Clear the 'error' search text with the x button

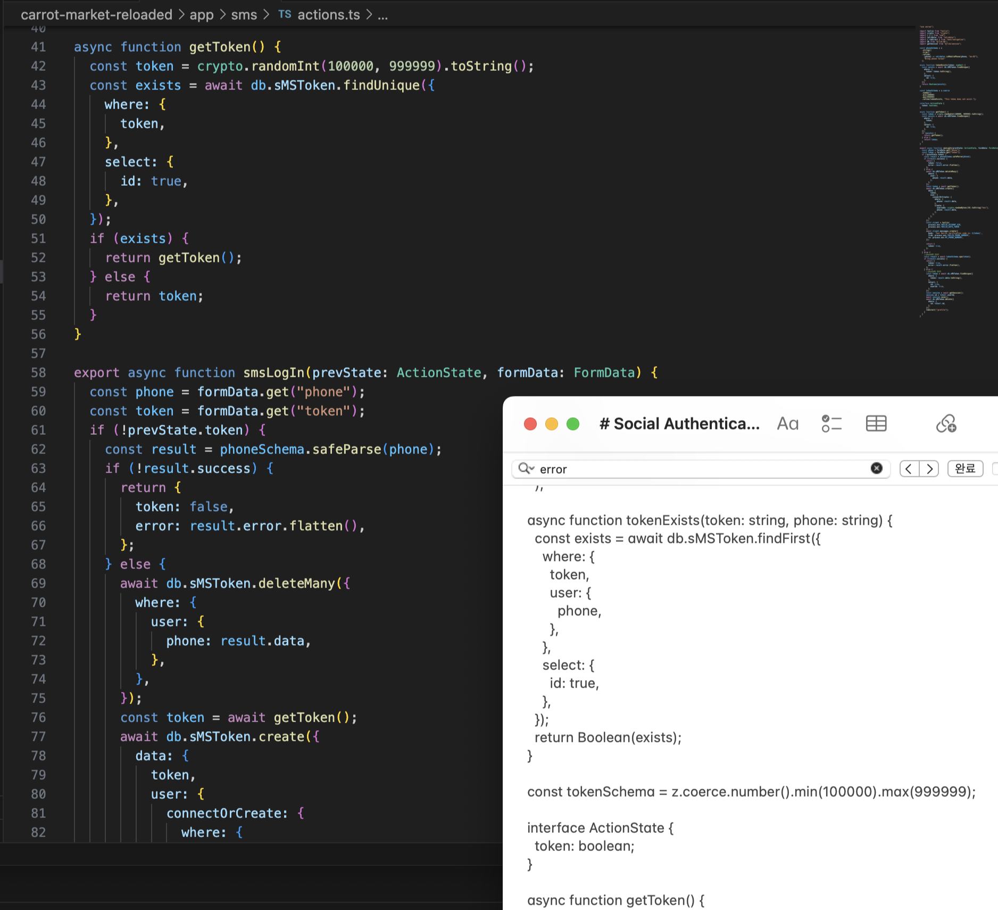click(877, 468)
